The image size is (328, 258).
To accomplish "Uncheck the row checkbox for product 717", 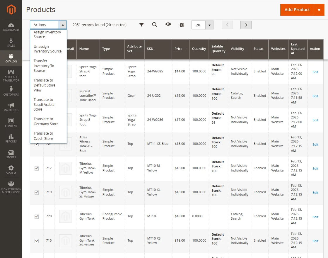I will (37, 168).
